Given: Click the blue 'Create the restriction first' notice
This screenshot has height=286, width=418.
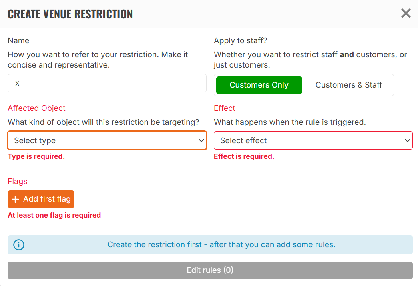Looking at the screenshot, I should click(210, 245).
